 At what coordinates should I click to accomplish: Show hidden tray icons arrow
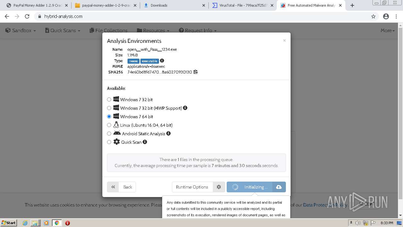click(x=351, y=223)
